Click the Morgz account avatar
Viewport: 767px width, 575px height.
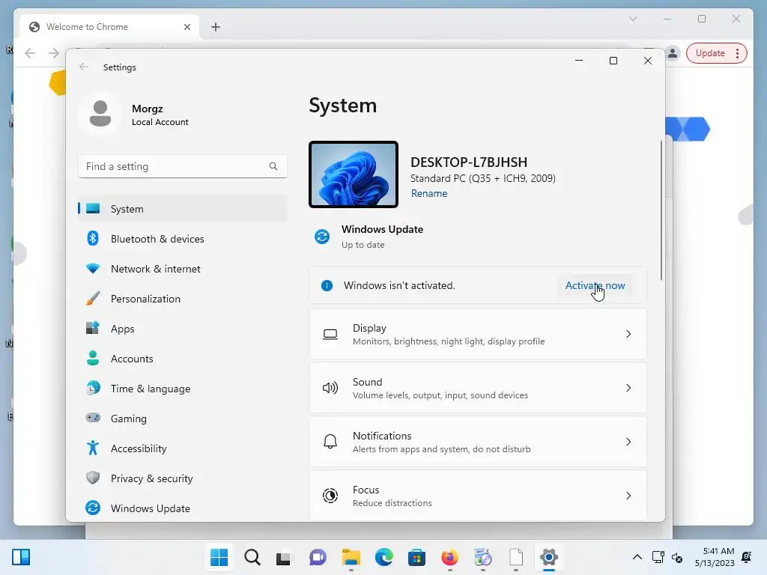pos(100,114)
